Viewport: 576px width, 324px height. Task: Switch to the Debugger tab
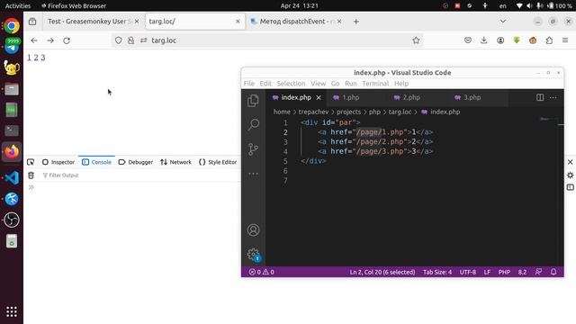tap(136, 162)
